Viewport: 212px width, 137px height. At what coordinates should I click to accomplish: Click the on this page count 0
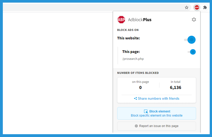(x=140, y=87)
